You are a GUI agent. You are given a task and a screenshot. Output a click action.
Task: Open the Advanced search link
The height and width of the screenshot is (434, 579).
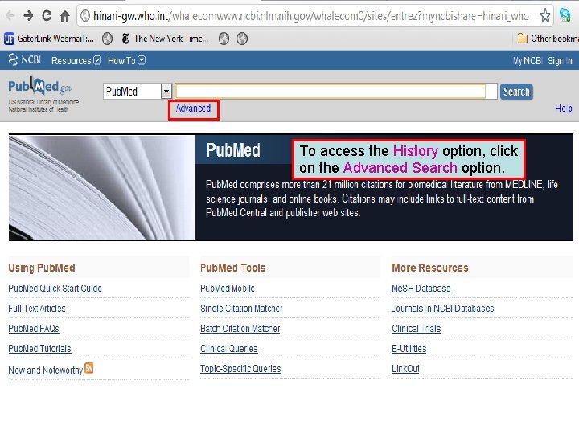pos(193,108)
